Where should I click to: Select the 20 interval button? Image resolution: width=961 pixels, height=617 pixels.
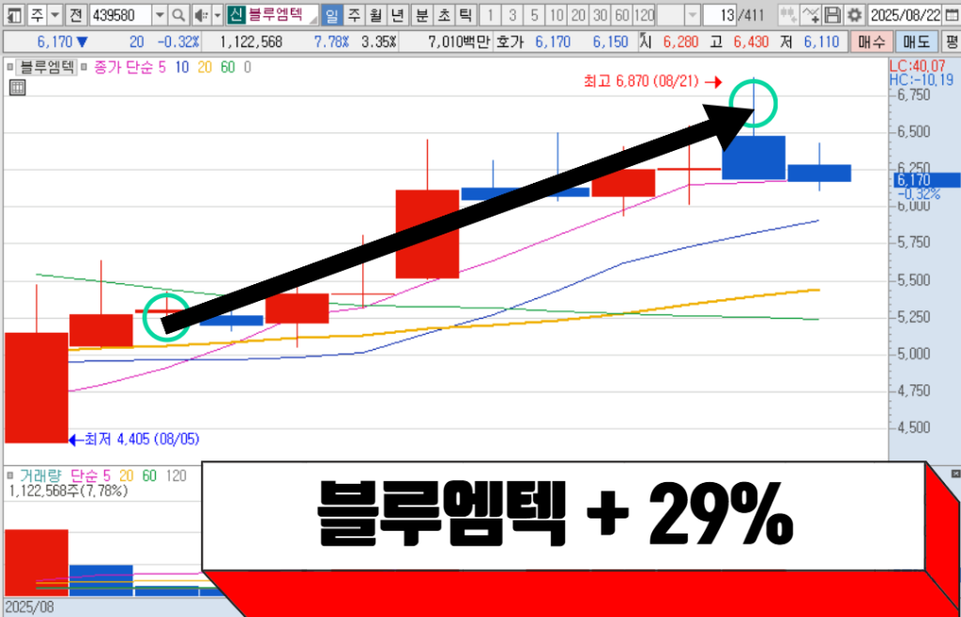(578, 14)
